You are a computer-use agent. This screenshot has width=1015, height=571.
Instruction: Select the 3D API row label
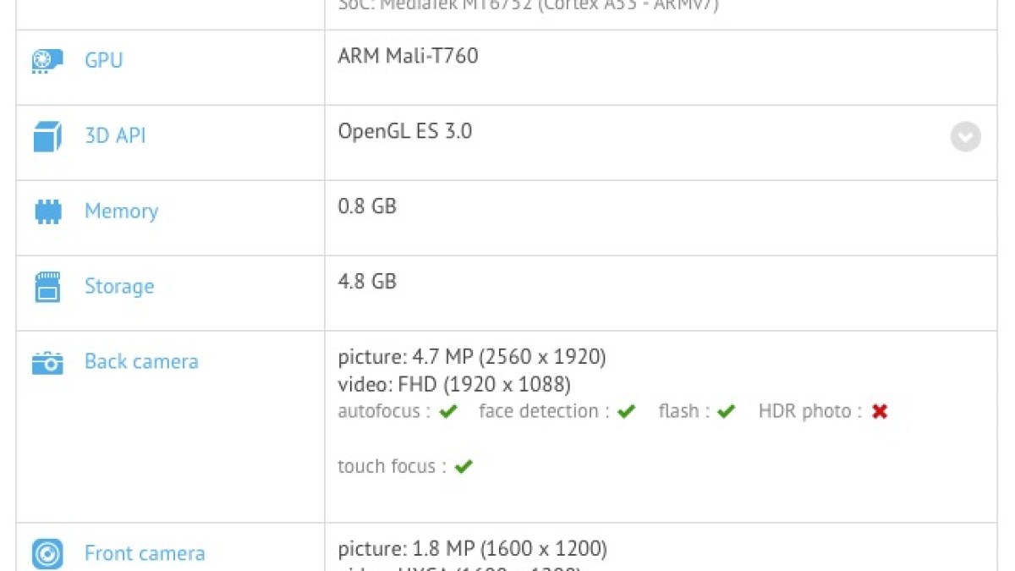(x=115, y=135)
